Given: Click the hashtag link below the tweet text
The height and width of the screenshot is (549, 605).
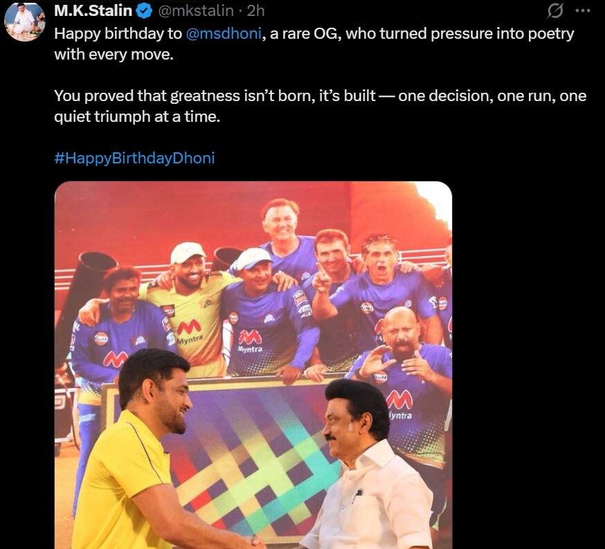Looking at the screenshot, I should click(135, 158).
